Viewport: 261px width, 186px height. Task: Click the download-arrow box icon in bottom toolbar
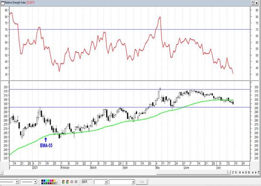point(72,182)
